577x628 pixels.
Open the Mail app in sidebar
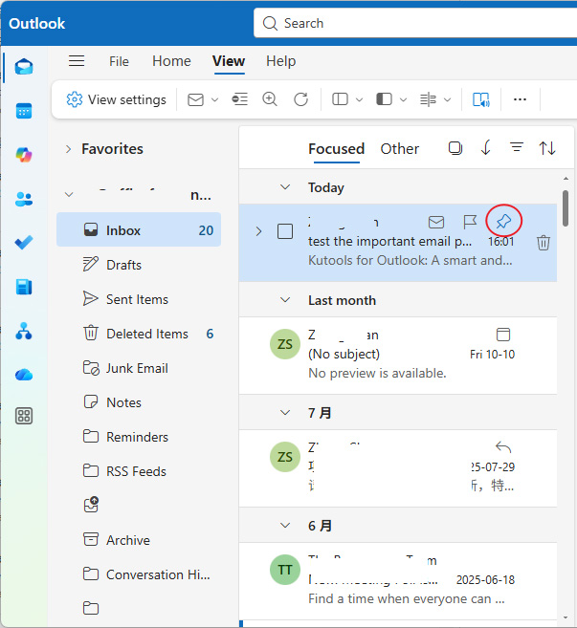24,67
